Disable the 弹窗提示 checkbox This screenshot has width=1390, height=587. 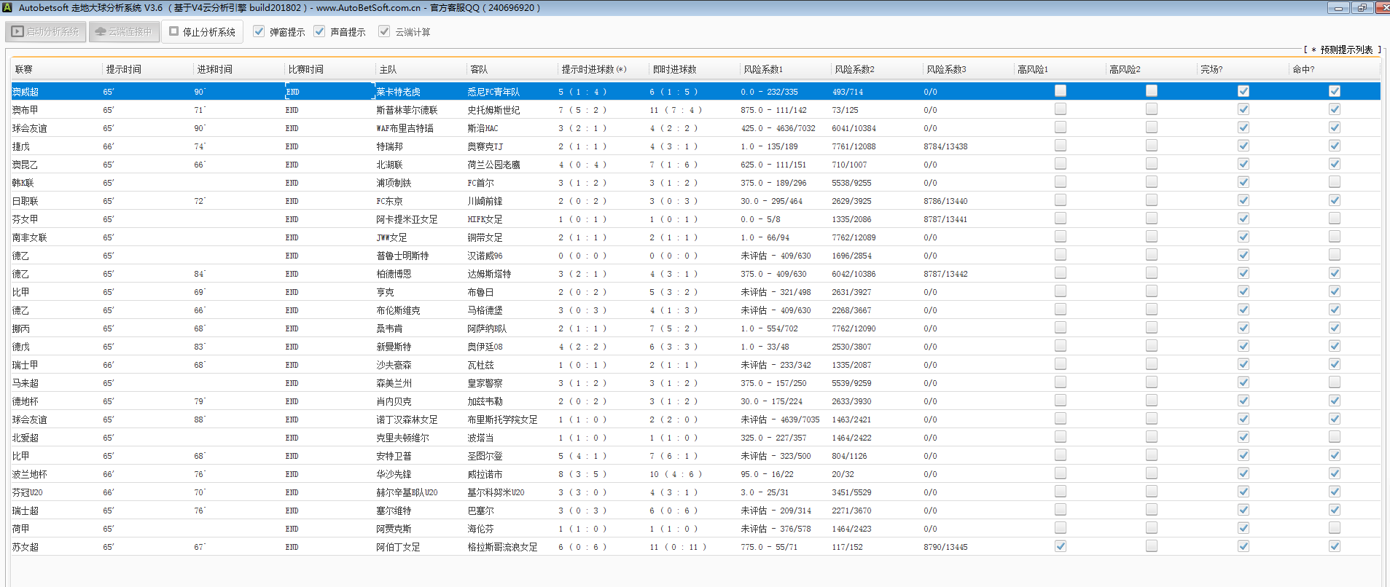[x=259, y=31]
